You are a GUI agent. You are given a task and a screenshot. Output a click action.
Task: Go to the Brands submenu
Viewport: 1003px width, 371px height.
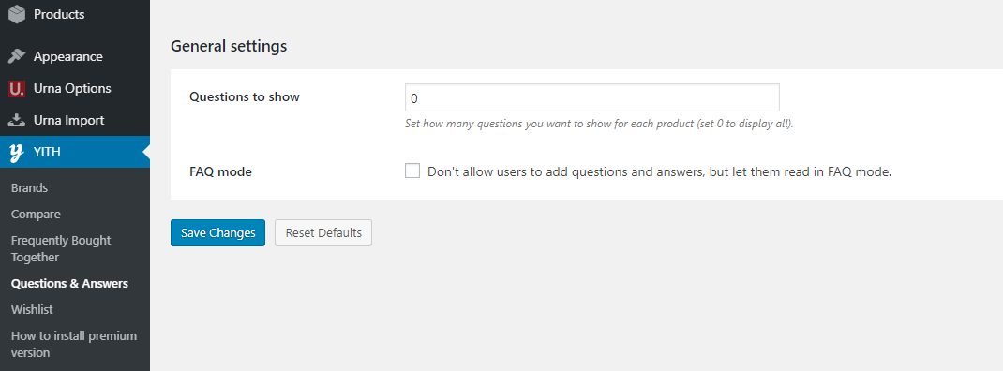pyautogui.click(x=29, y=188)
